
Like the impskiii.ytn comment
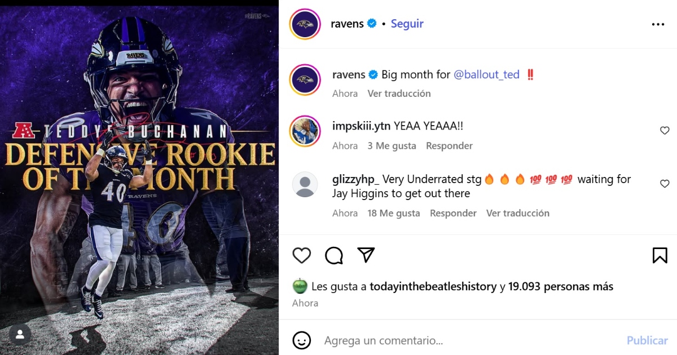(665, 131)
